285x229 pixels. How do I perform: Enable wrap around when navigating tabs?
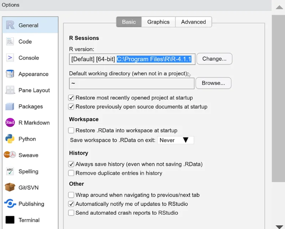pyautogui.click(x=71, y=195)
